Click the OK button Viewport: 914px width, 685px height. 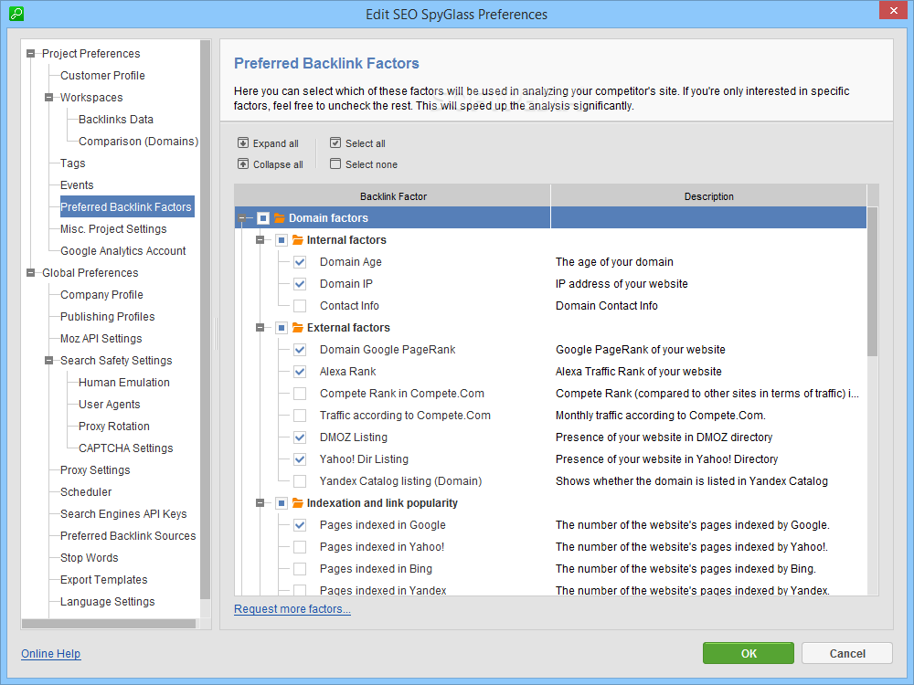click(x=749, y=653)
